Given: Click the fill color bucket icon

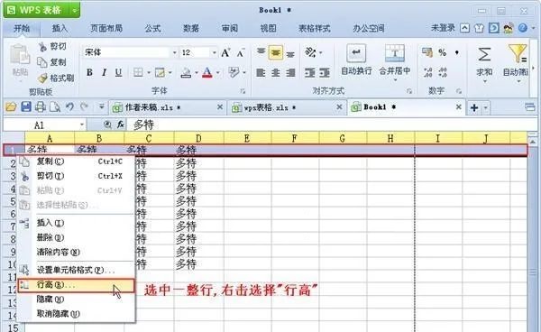Looking at the screenshot, I should (x=186, y=72).
